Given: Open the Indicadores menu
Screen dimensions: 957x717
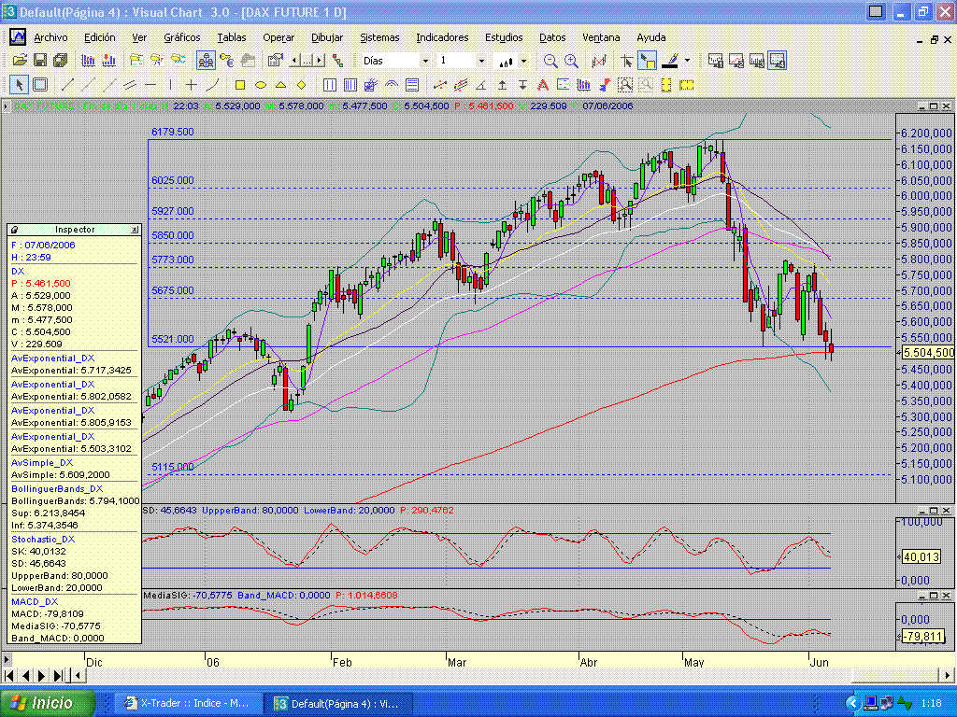Looking at the screenshot, I should (x=442, y=37).
